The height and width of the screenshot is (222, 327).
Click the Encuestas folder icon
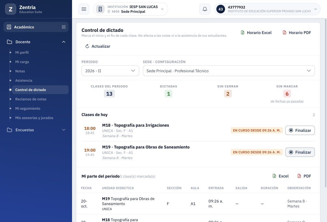[10, 130]
